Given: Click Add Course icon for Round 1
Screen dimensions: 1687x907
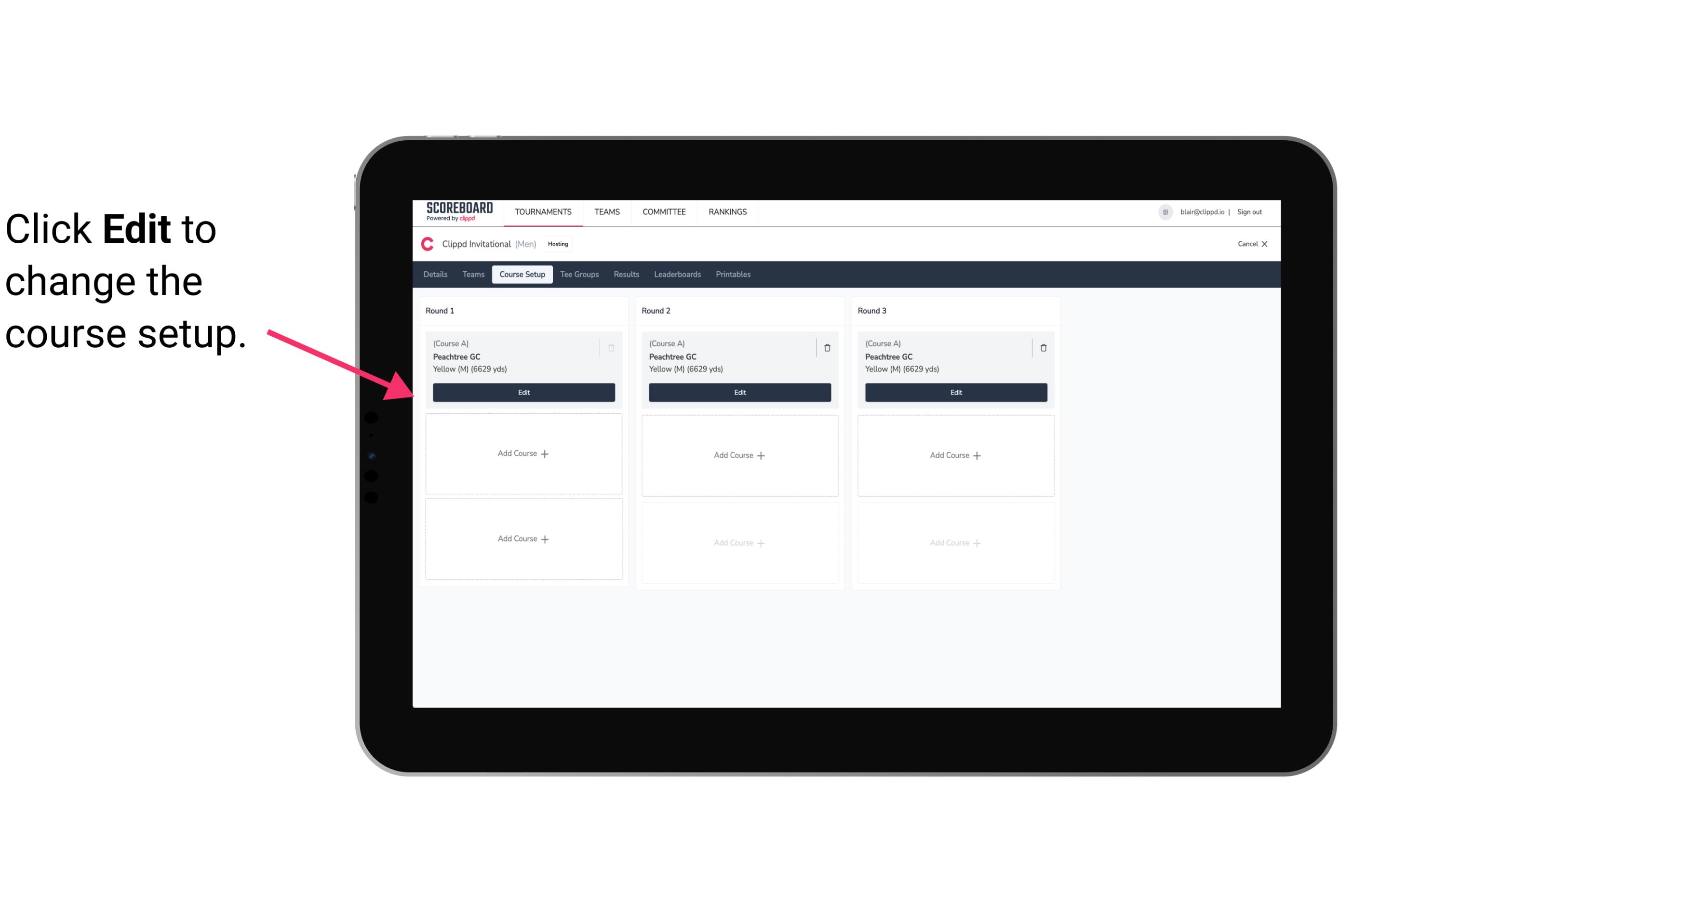Looking at the screenshot, I should [x=523, y=454].
